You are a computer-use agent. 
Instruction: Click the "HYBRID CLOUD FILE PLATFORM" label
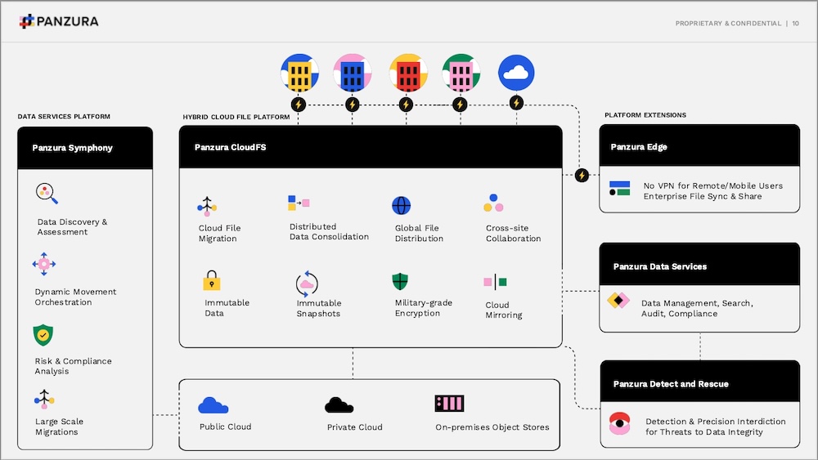point(236,117)
